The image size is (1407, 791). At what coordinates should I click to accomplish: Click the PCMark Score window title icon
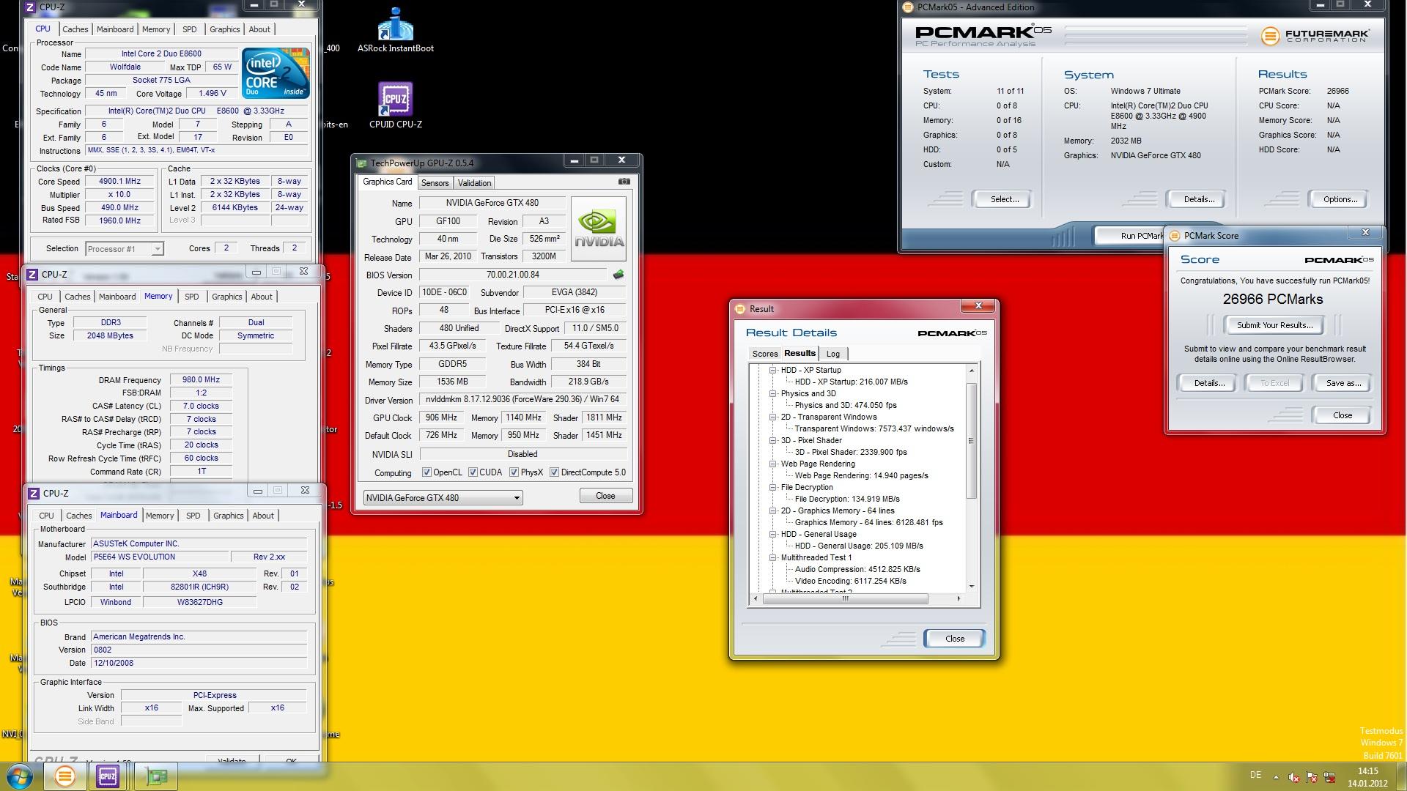coord(1175,236)
